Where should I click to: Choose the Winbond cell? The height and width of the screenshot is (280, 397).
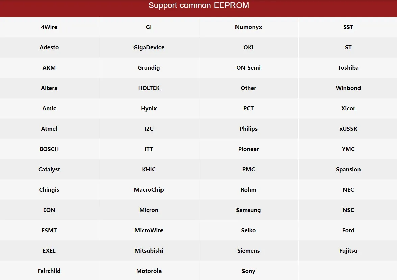[348, 88]
